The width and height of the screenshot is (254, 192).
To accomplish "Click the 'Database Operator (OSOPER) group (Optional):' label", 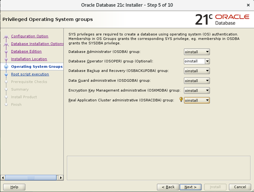I will 111,61.
